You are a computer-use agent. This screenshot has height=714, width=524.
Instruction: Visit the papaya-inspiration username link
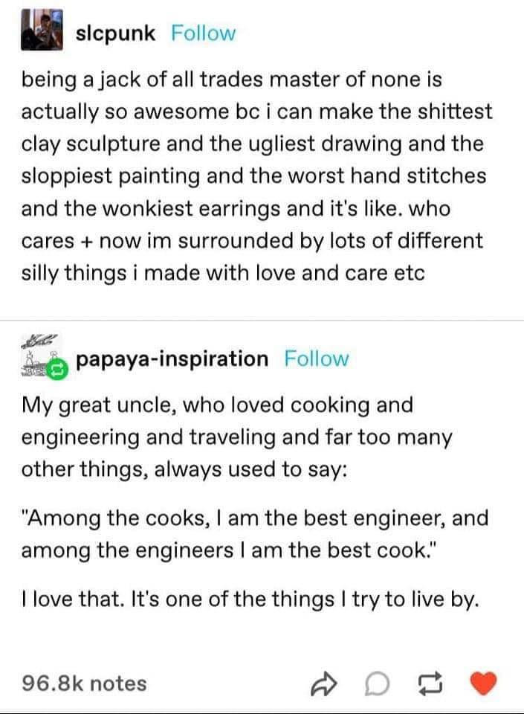point(172,359)
